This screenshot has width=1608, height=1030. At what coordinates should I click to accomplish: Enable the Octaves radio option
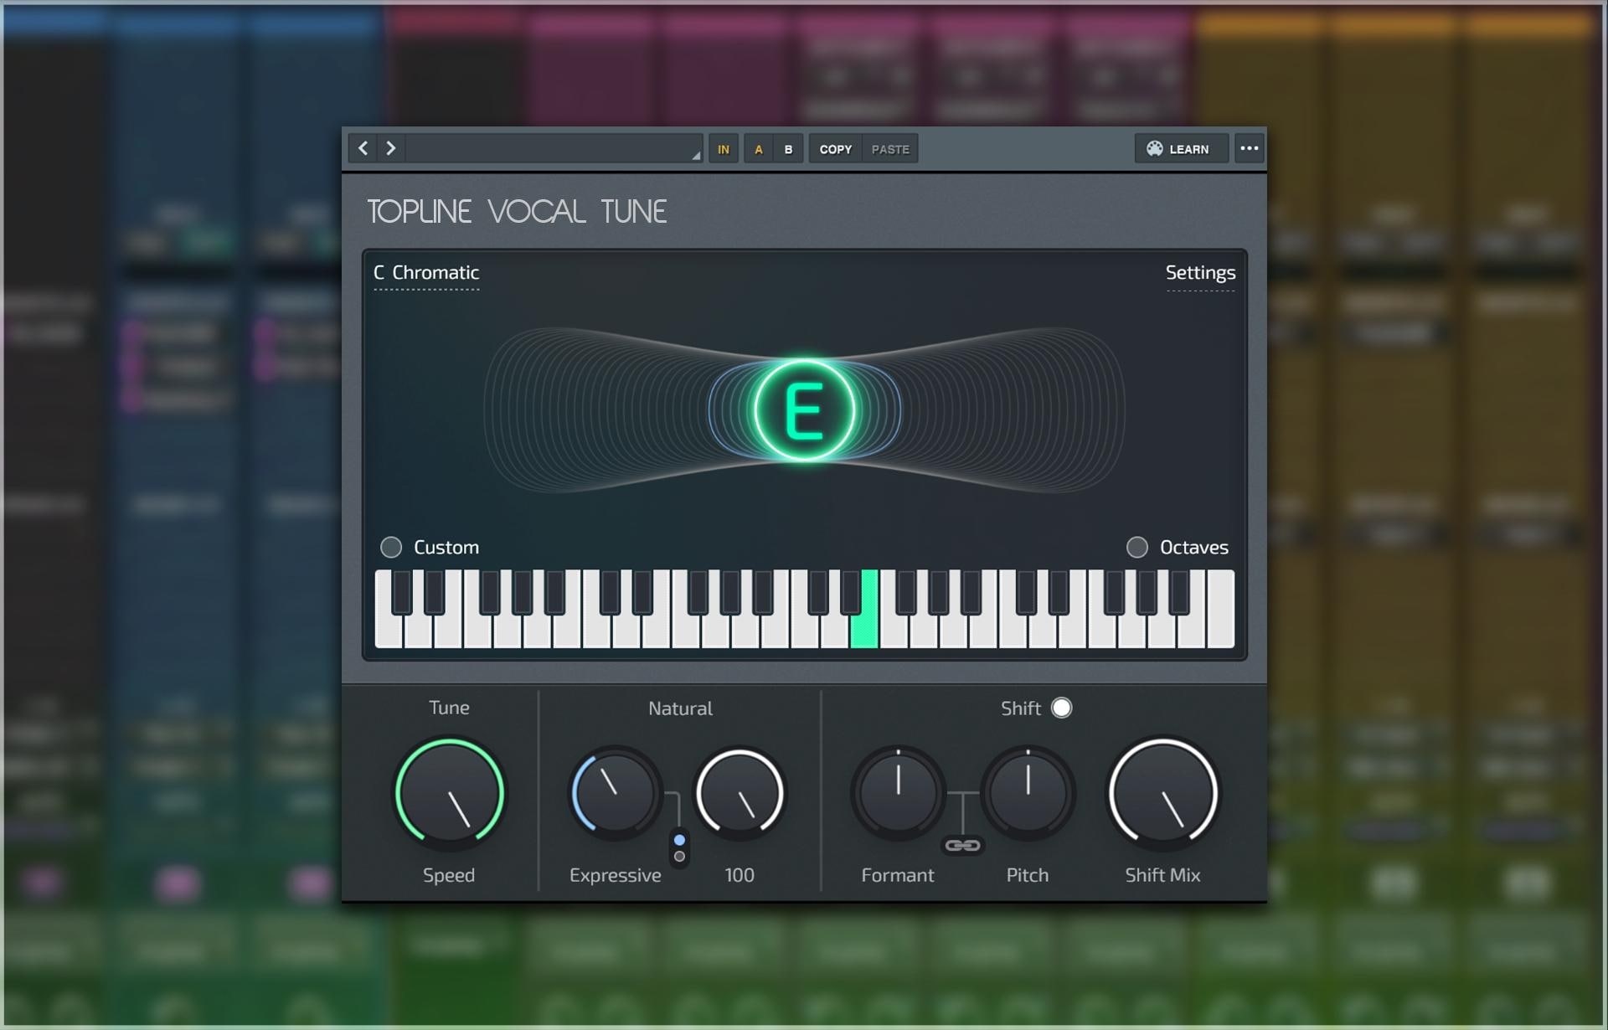[x=1136, y=547]
